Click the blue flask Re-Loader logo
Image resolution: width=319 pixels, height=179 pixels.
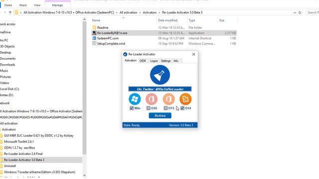(160, 75)
